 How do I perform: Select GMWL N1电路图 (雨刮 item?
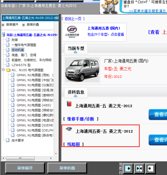click(35, 75)
